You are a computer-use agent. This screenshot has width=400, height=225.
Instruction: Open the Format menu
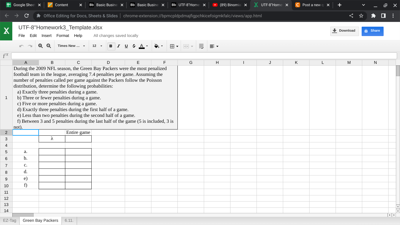coord(63,35)
